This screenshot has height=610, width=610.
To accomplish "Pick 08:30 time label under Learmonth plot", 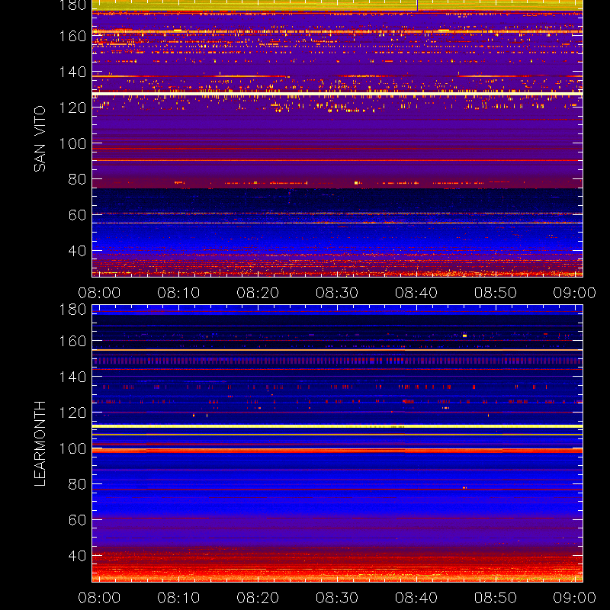I will 337,598.
